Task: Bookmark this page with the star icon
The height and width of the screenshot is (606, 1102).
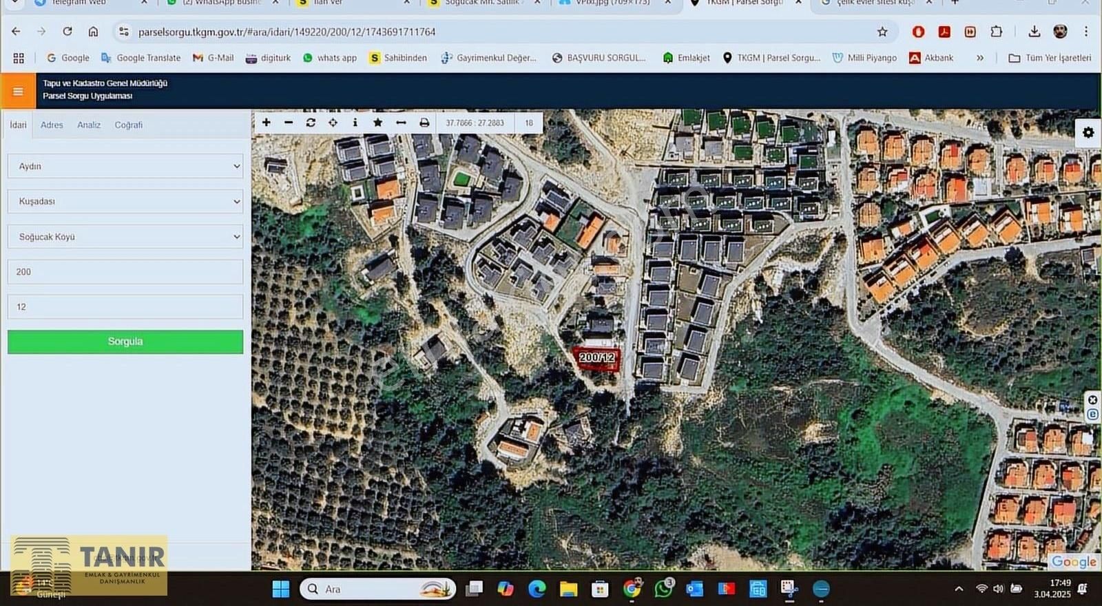Action: 882,32
